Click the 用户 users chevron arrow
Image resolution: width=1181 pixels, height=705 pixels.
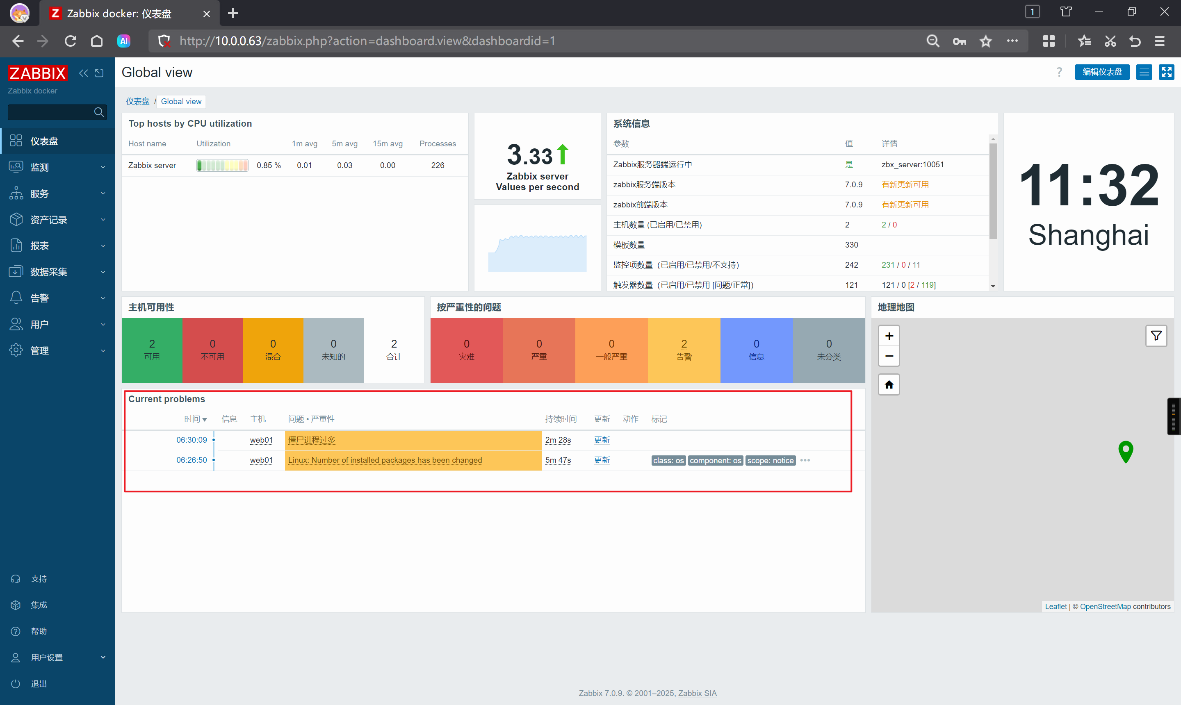tap(103, 325)
